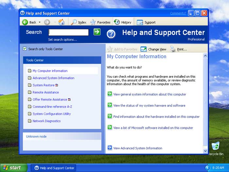Open View Advanced System Information link at bottom

coord(138,148)
